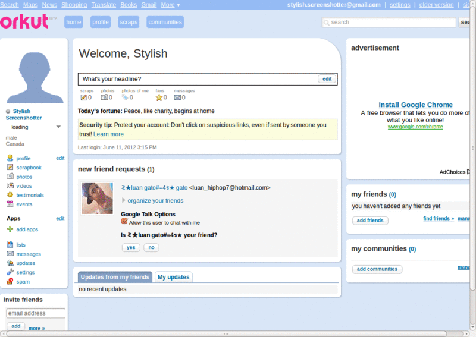Open the More dropdown in top bar
This screenshot has width=476, height=337.
pos(170,5)
